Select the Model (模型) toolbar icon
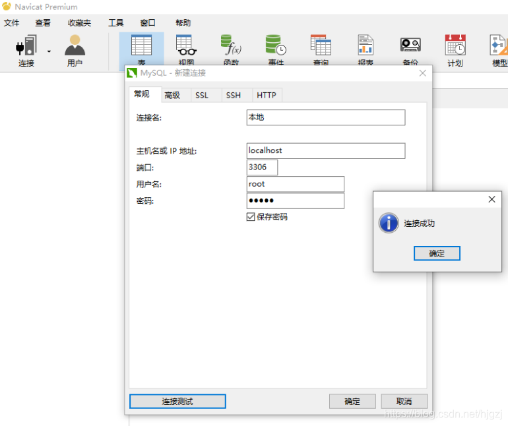This screenshot has height=426, width=508. (499, 51)
